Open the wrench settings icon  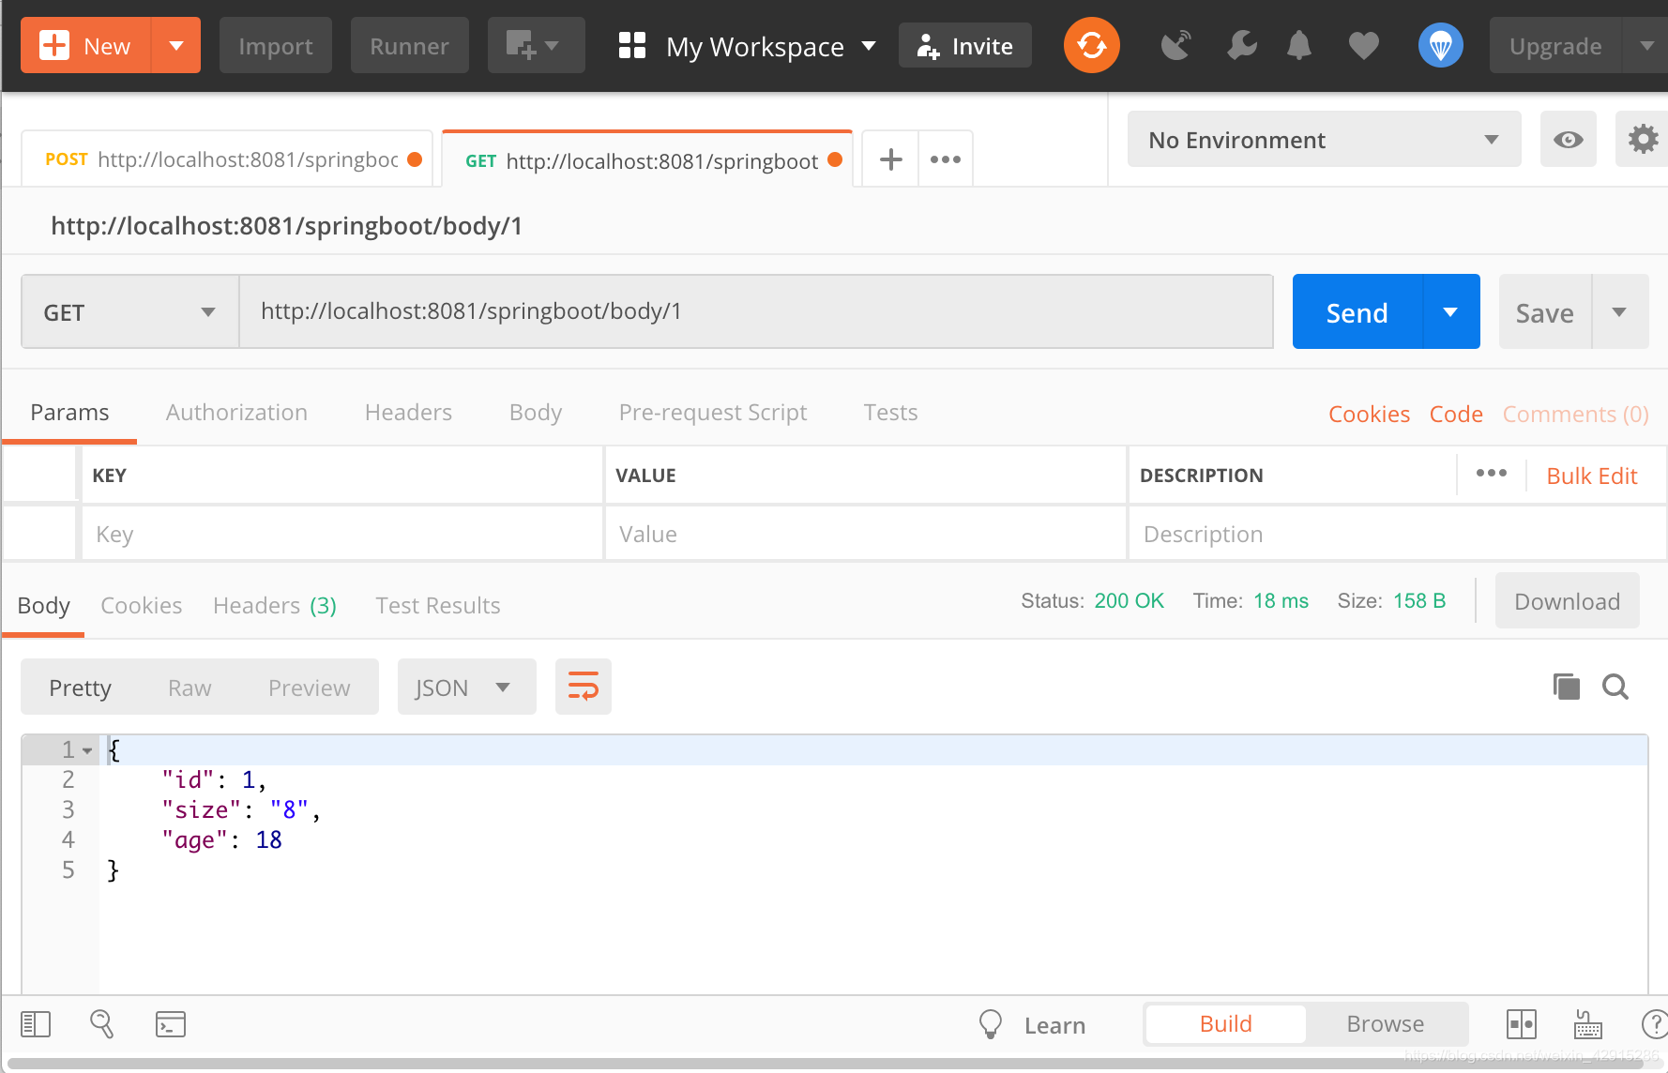point(1241,45)
